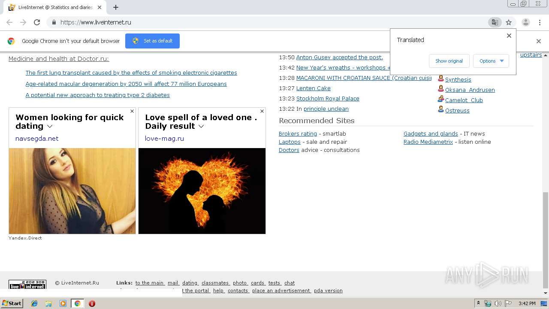Click the Show original button

click(449, 61)
